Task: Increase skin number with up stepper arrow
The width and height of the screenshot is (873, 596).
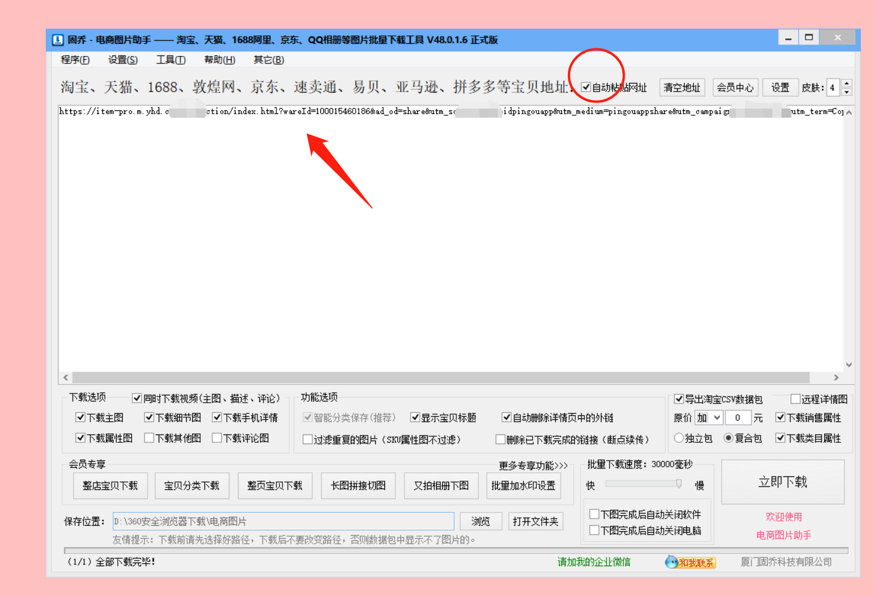Action: (847, 83)
